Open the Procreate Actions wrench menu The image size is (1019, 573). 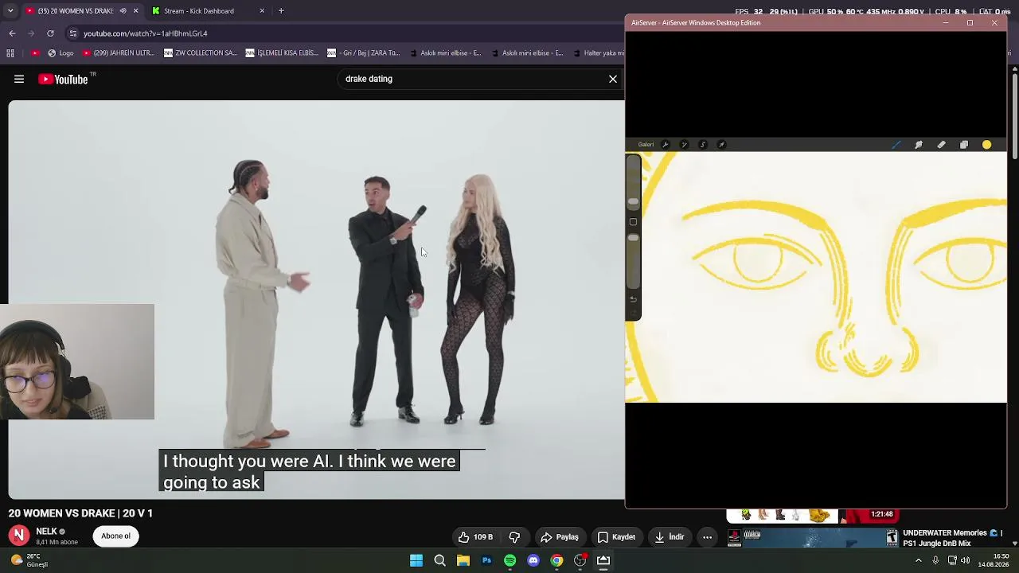pyautogui.click(x=665, y=145)
